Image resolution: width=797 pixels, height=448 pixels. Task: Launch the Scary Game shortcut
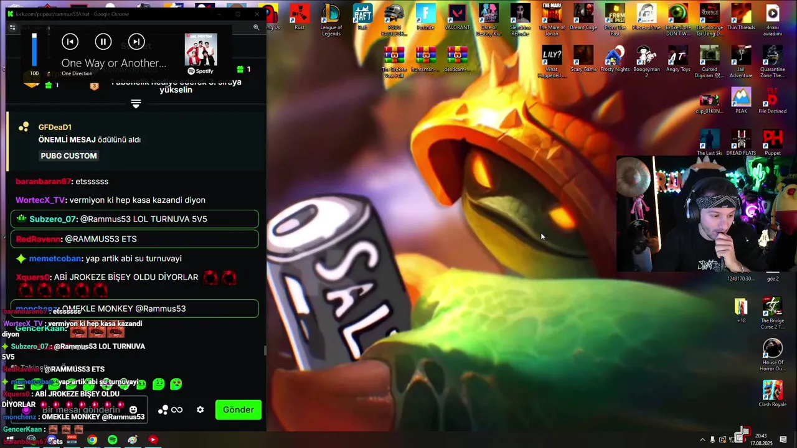(583, 59)
